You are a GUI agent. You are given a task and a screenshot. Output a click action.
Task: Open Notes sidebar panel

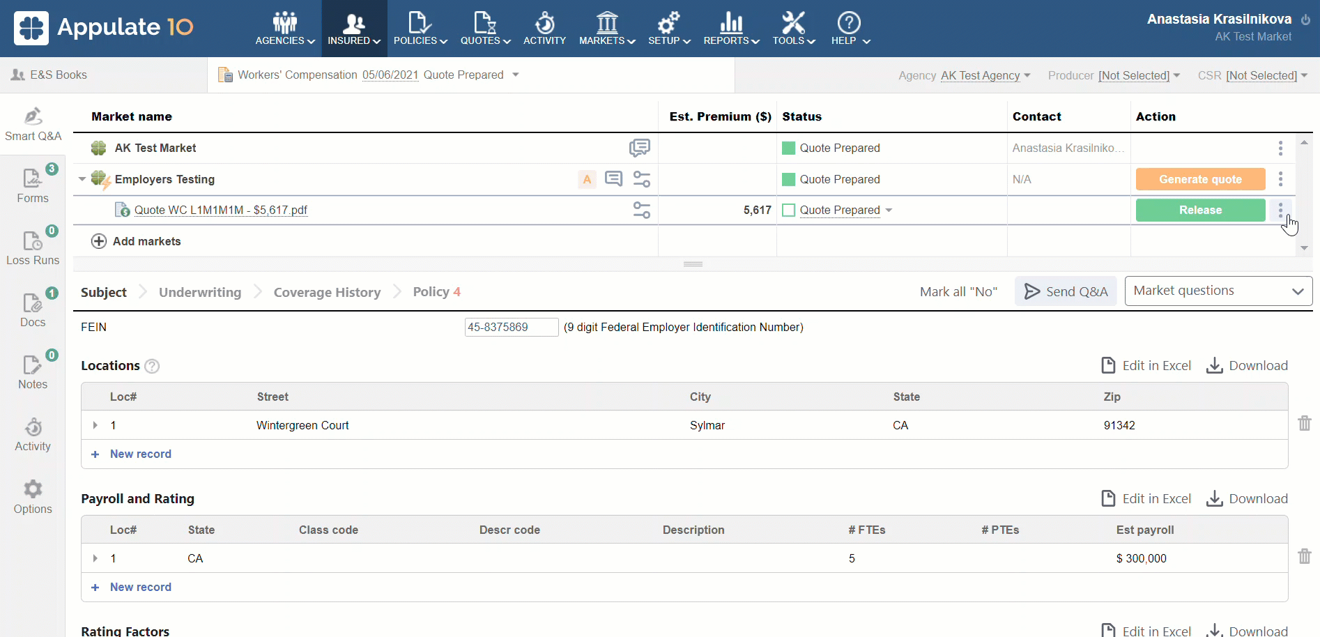(x=33, y=372)
